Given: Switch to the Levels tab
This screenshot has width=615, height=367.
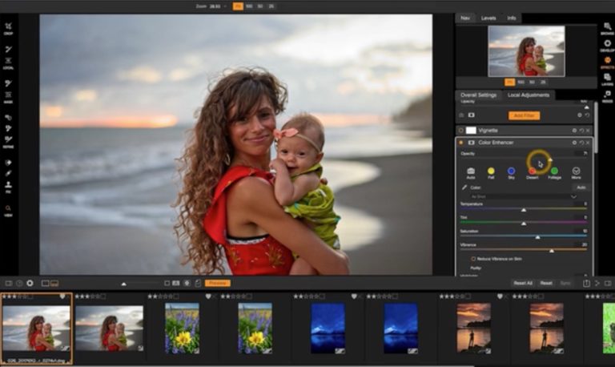Looking at the screenshot, I should click(488, 18).
